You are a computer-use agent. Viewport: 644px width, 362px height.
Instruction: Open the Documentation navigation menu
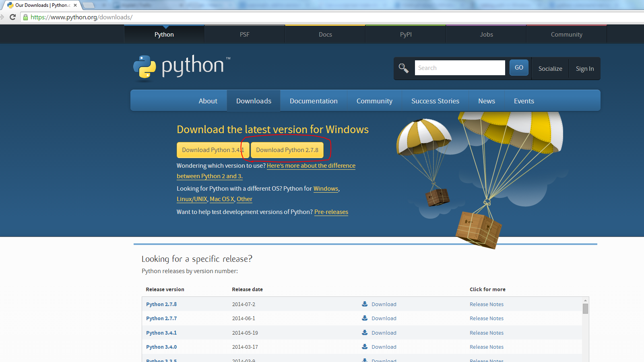click(x=314, y=101)
